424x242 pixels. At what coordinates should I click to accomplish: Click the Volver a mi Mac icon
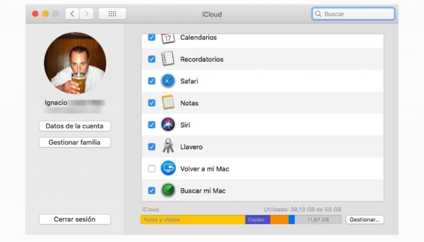pyautogui.click(x=168, y=168)
